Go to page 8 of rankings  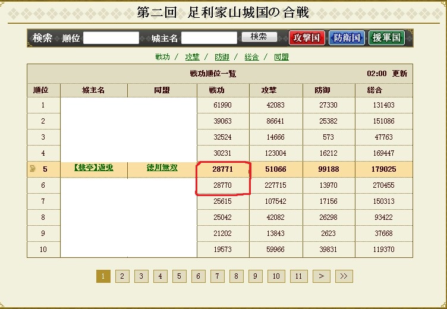[x=237, y=276]
